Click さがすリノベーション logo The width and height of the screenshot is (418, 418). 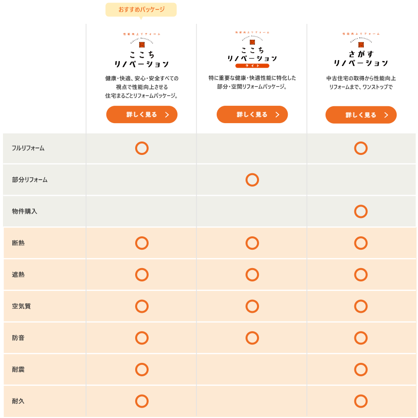click(361, 49)
